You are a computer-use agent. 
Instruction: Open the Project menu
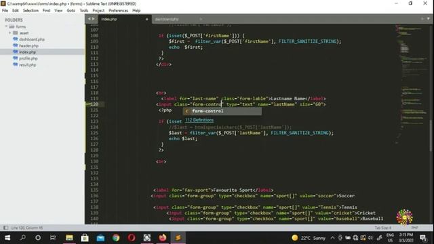pyautogui.click(x=98, y=11)
